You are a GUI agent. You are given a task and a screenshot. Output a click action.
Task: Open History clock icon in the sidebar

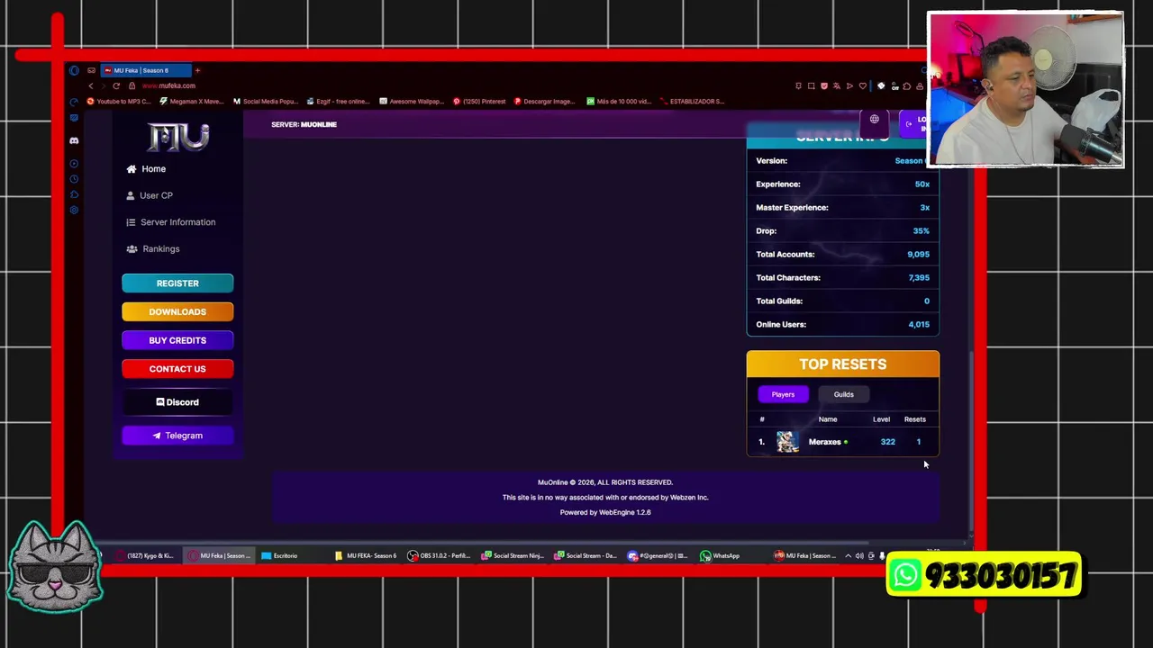[x=74, y=179]
